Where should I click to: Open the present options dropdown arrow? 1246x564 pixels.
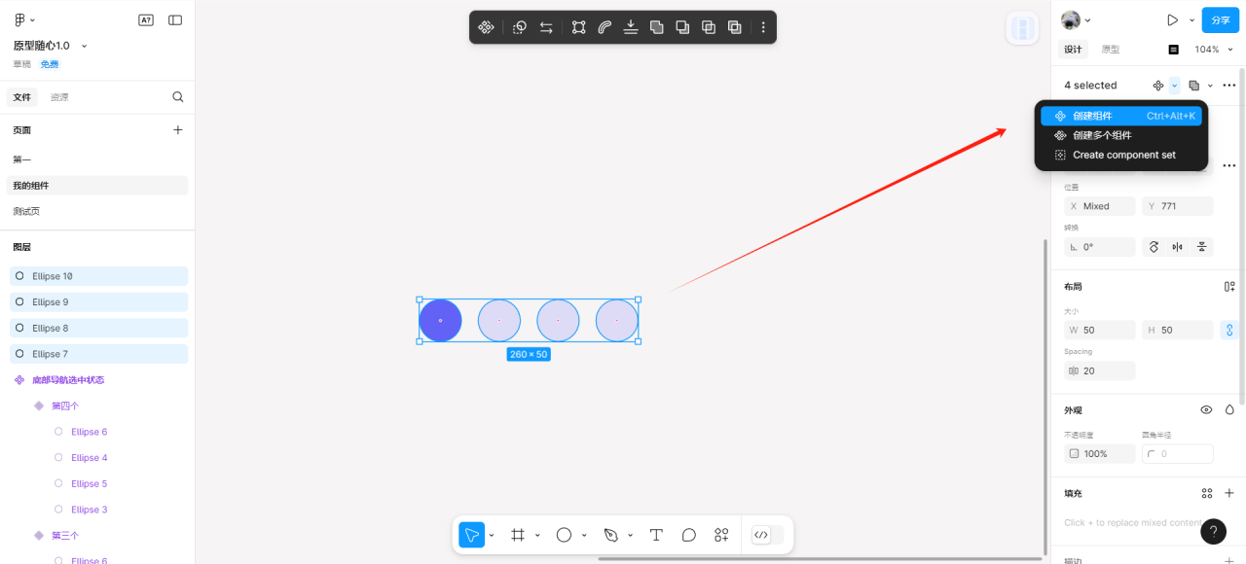(x=1191, y=19)
